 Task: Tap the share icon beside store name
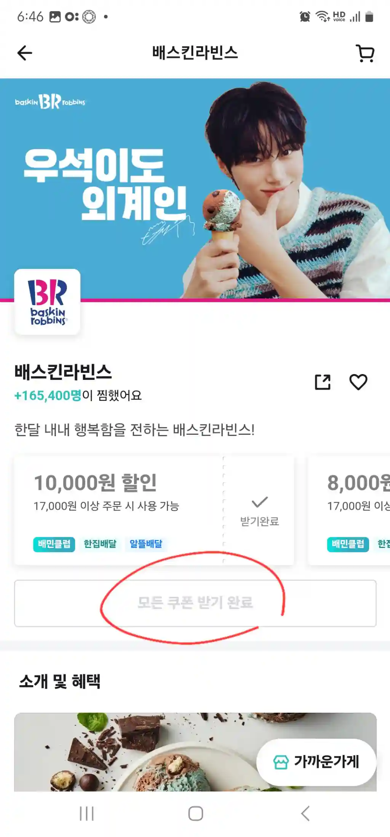pyautogui.click(x=323, y=382)
